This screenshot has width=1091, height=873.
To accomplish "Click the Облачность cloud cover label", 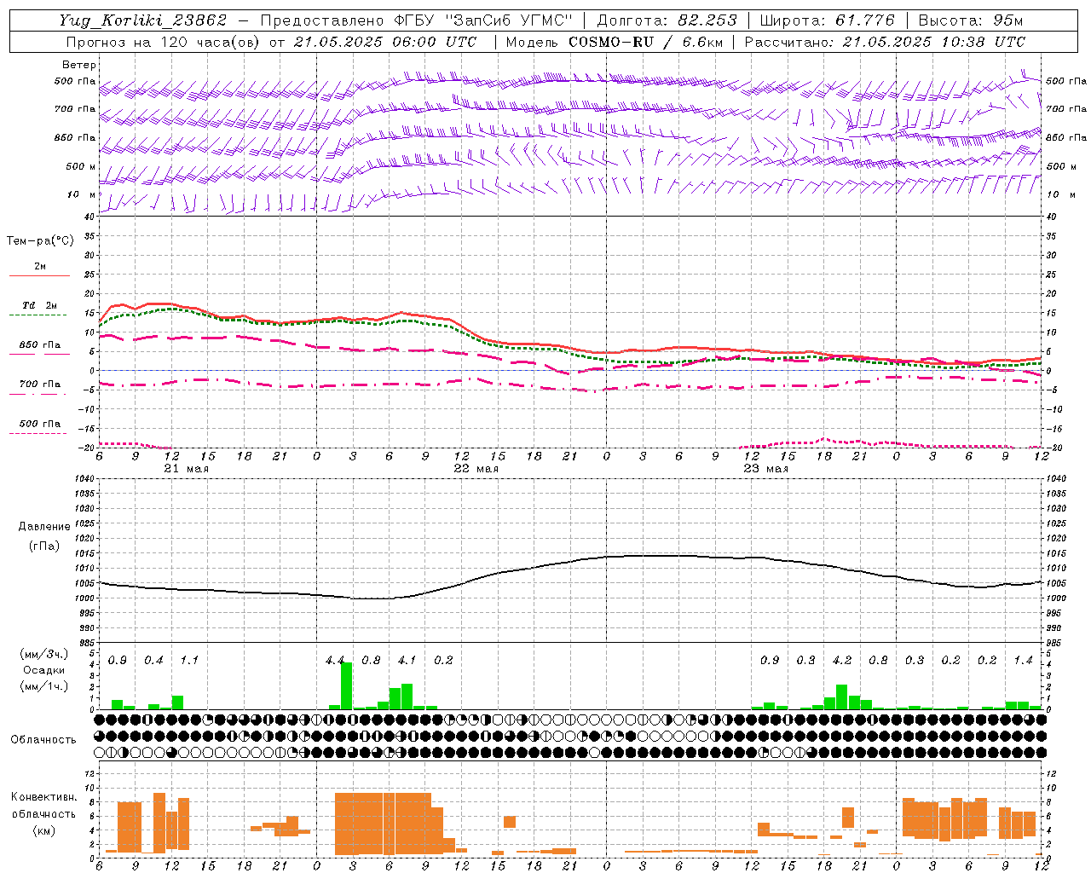I will point(43,739).
